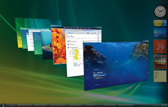Switch to Chess Titans taskbar button

pyautogui.click(x=93, y=105)
